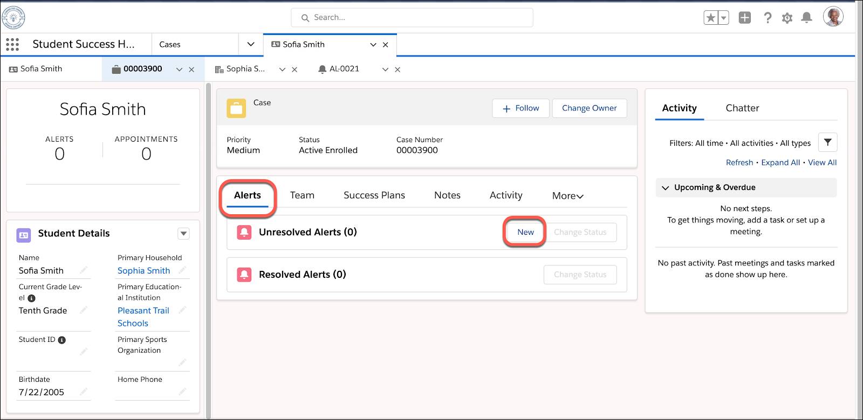Screen dimensions: 863x420
Task: Click the Unresolved Alerts bell icon
Action: pyautogui.click(x=244, y=232)
